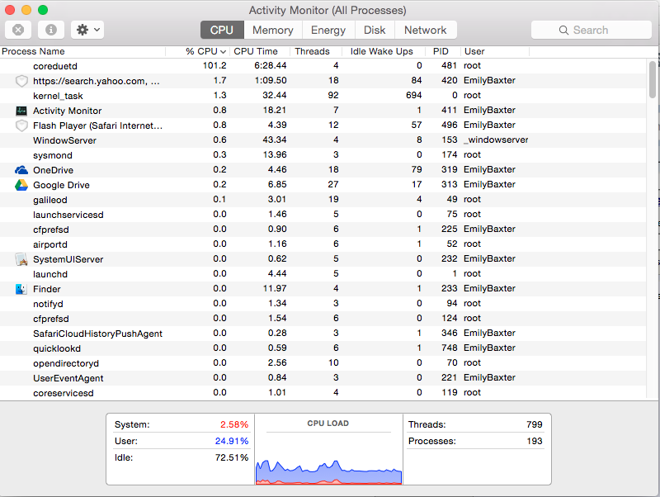This screenshot has height=497, width=660.
Task: Click the Processes 193 total
Action: point(475,441)
